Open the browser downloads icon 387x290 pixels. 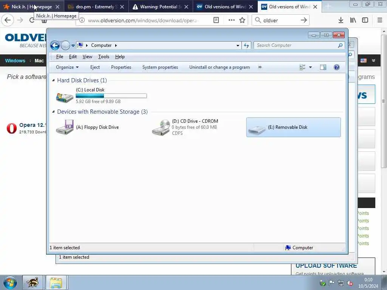coord(341,20)
